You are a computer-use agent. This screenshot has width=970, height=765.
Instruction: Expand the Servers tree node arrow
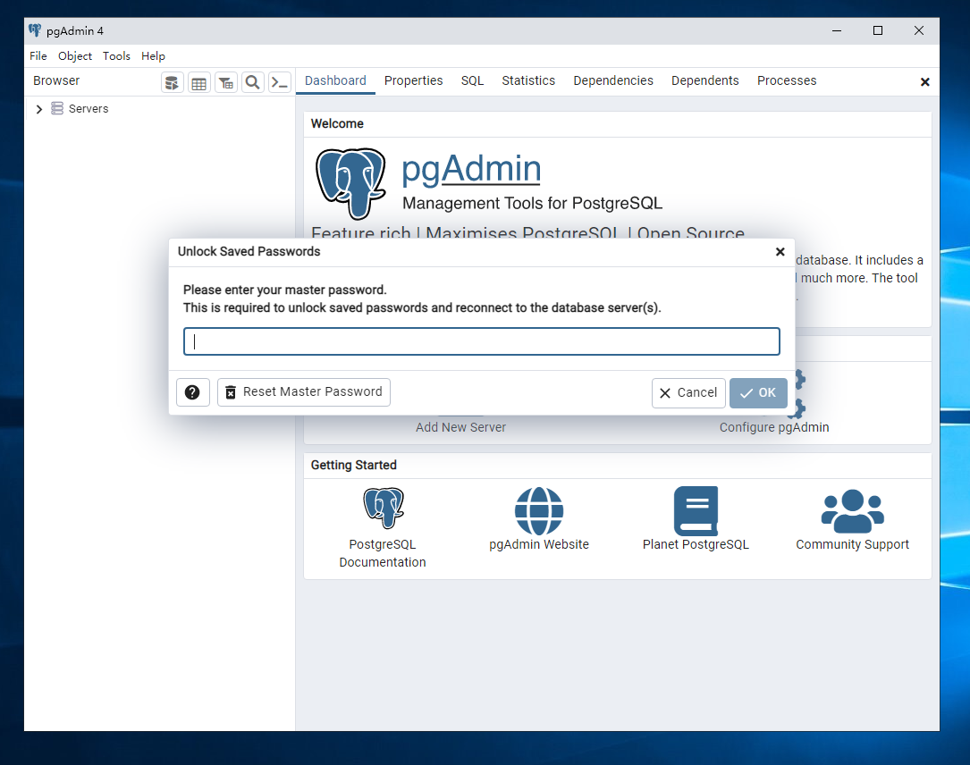pos(38,109)
